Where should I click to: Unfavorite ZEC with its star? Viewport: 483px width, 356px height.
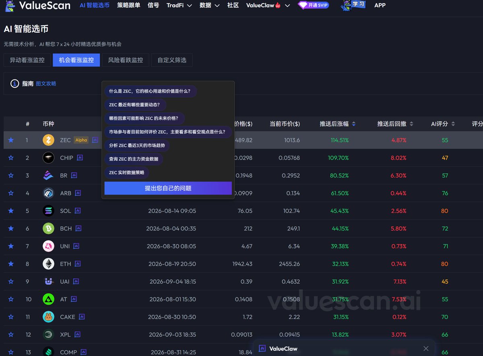point(11,140)
